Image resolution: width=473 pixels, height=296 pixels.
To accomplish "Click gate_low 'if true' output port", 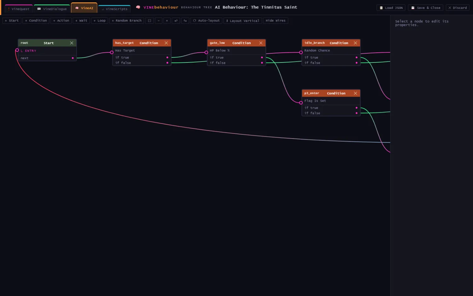I will (262, 57).
